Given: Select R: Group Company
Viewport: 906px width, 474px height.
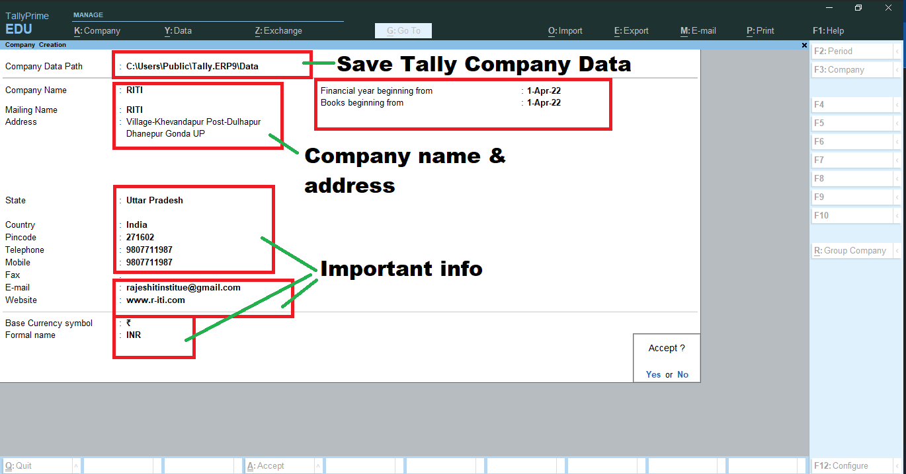Looking at the screenshot, I should 850,250.
